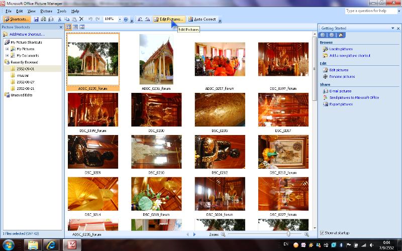Open the zoom percentage dropdown arrow
The height and width of the screenshot is (251, 402).
120,19
